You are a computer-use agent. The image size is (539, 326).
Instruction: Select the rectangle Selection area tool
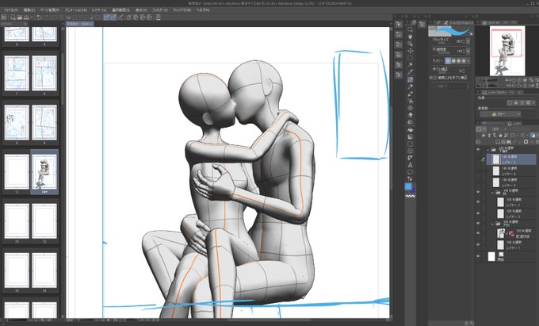(410, 58)
